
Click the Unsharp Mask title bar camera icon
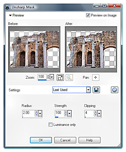(8, 7)
